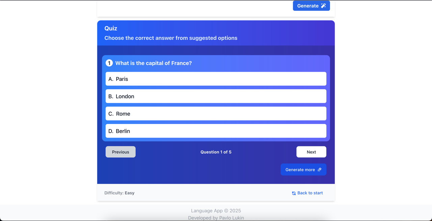
Task: Click the question number 1 badge
Action: [109, 63]
